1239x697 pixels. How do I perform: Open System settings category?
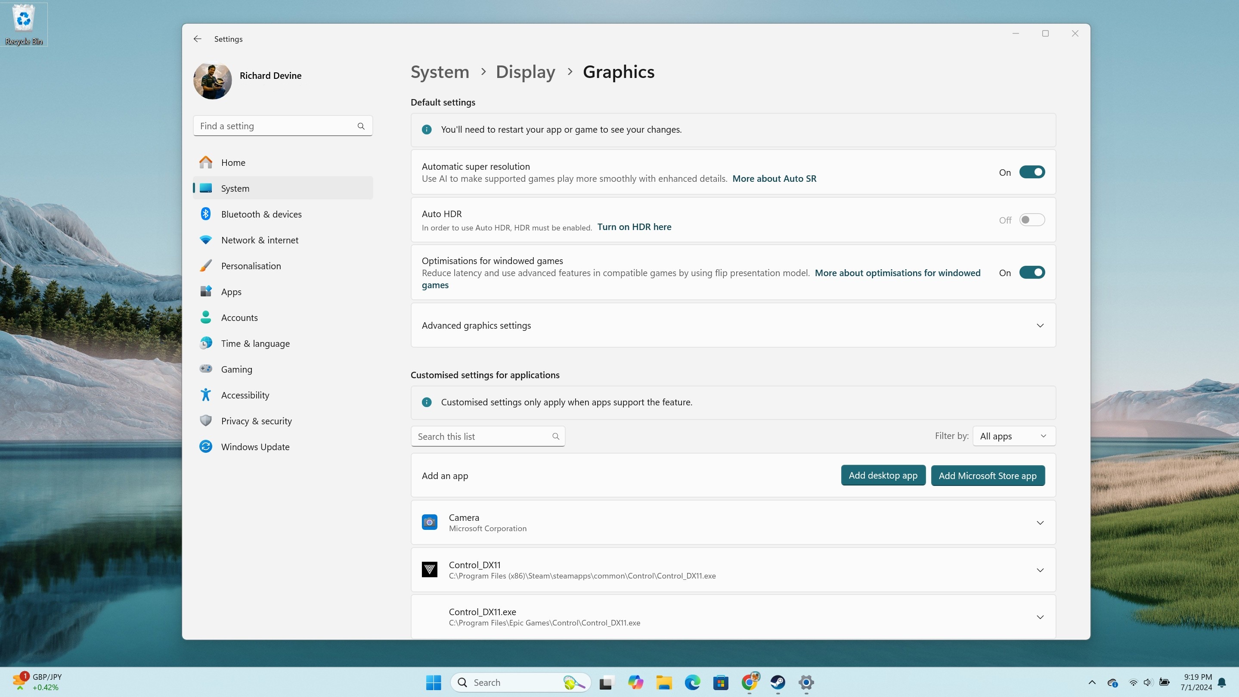pos(235,188)
